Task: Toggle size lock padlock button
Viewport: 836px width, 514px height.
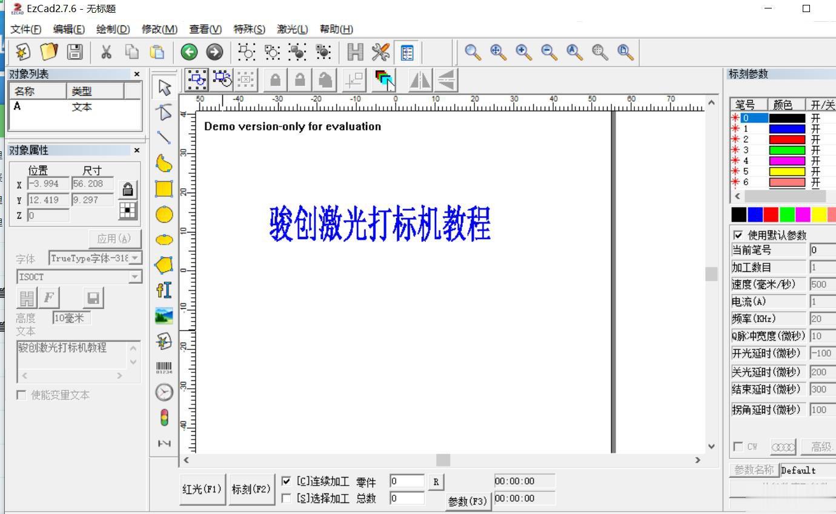Action: (127, 189)
